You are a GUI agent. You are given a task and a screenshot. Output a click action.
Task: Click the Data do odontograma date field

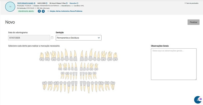(29, 38)
